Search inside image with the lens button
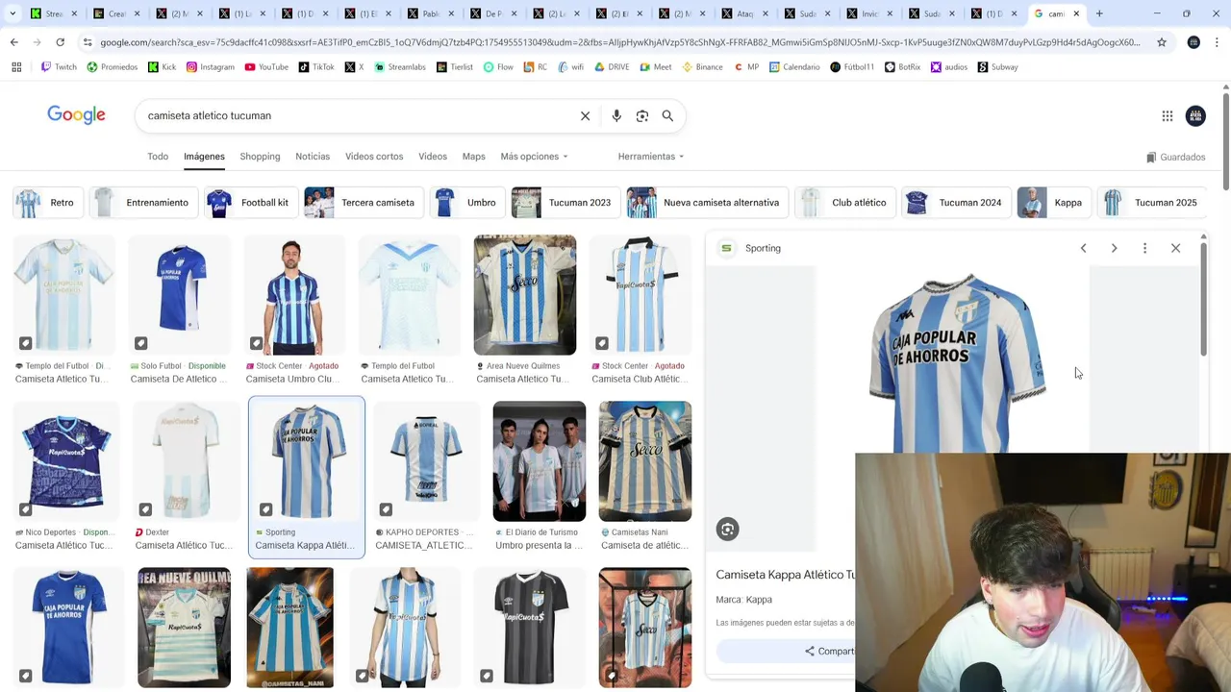The height and width of the screenshot is (692, 1231). 727,529
